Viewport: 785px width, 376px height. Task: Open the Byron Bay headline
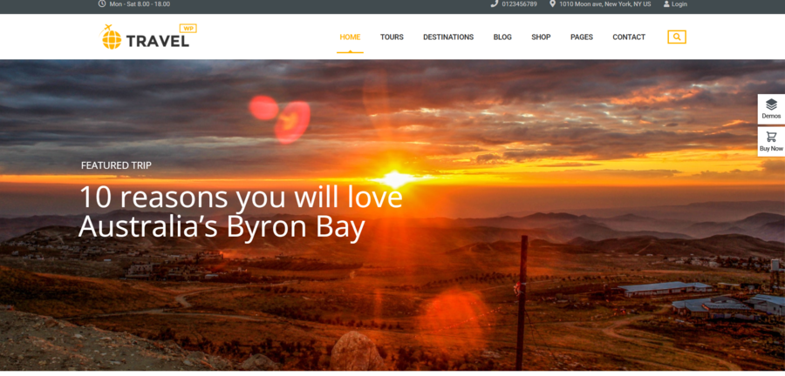[241, 211]
